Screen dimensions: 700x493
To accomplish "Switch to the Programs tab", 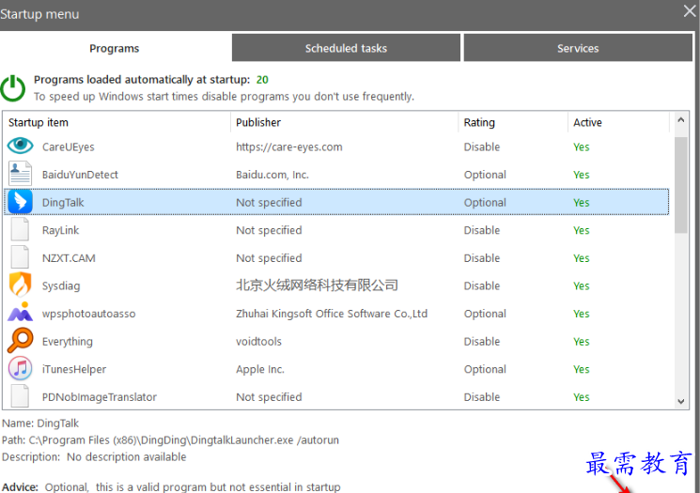I will [115, 48].
